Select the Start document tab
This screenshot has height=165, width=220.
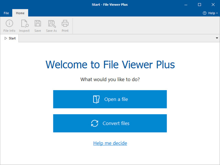[10, 38]
